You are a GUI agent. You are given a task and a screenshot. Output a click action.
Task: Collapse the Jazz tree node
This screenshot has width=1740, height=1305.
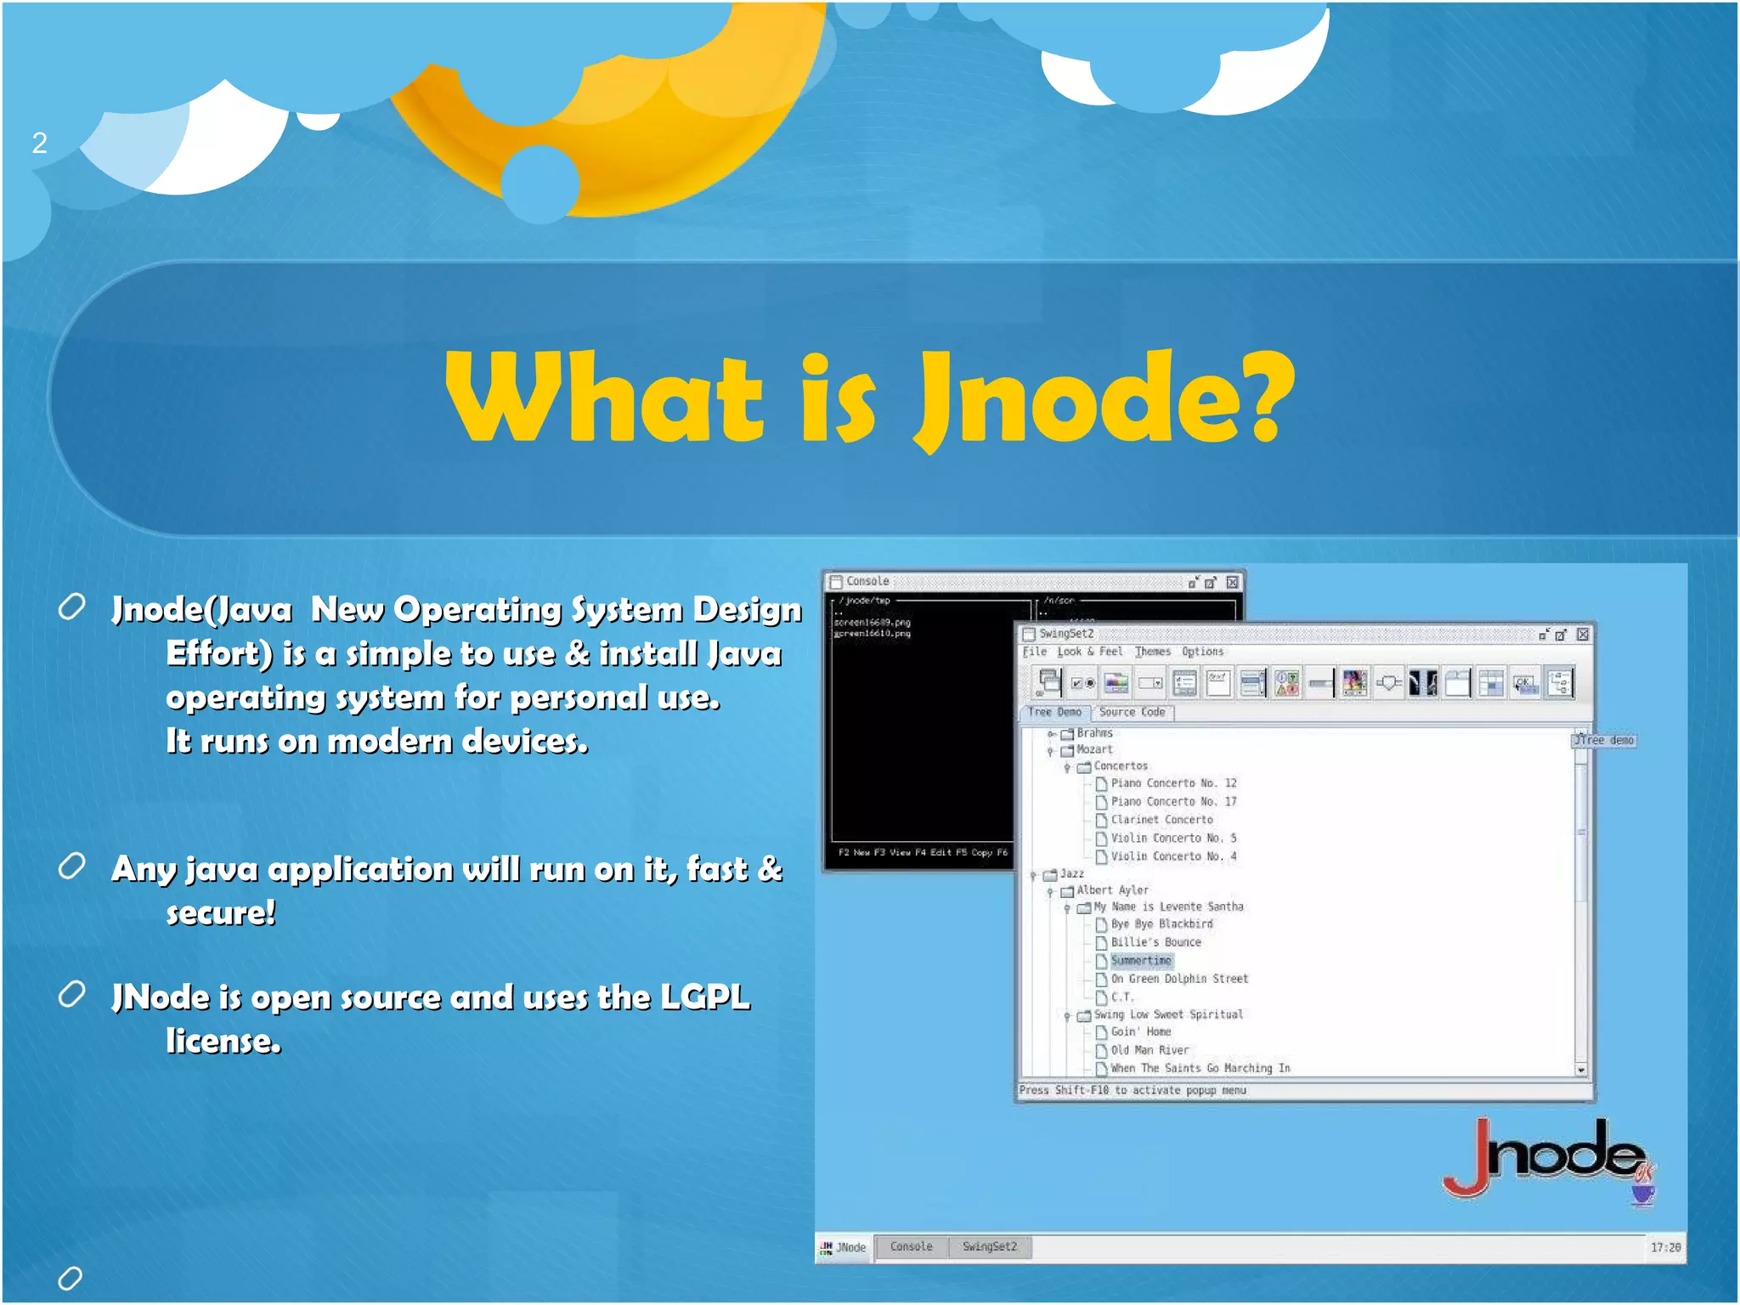(1034, 874)
